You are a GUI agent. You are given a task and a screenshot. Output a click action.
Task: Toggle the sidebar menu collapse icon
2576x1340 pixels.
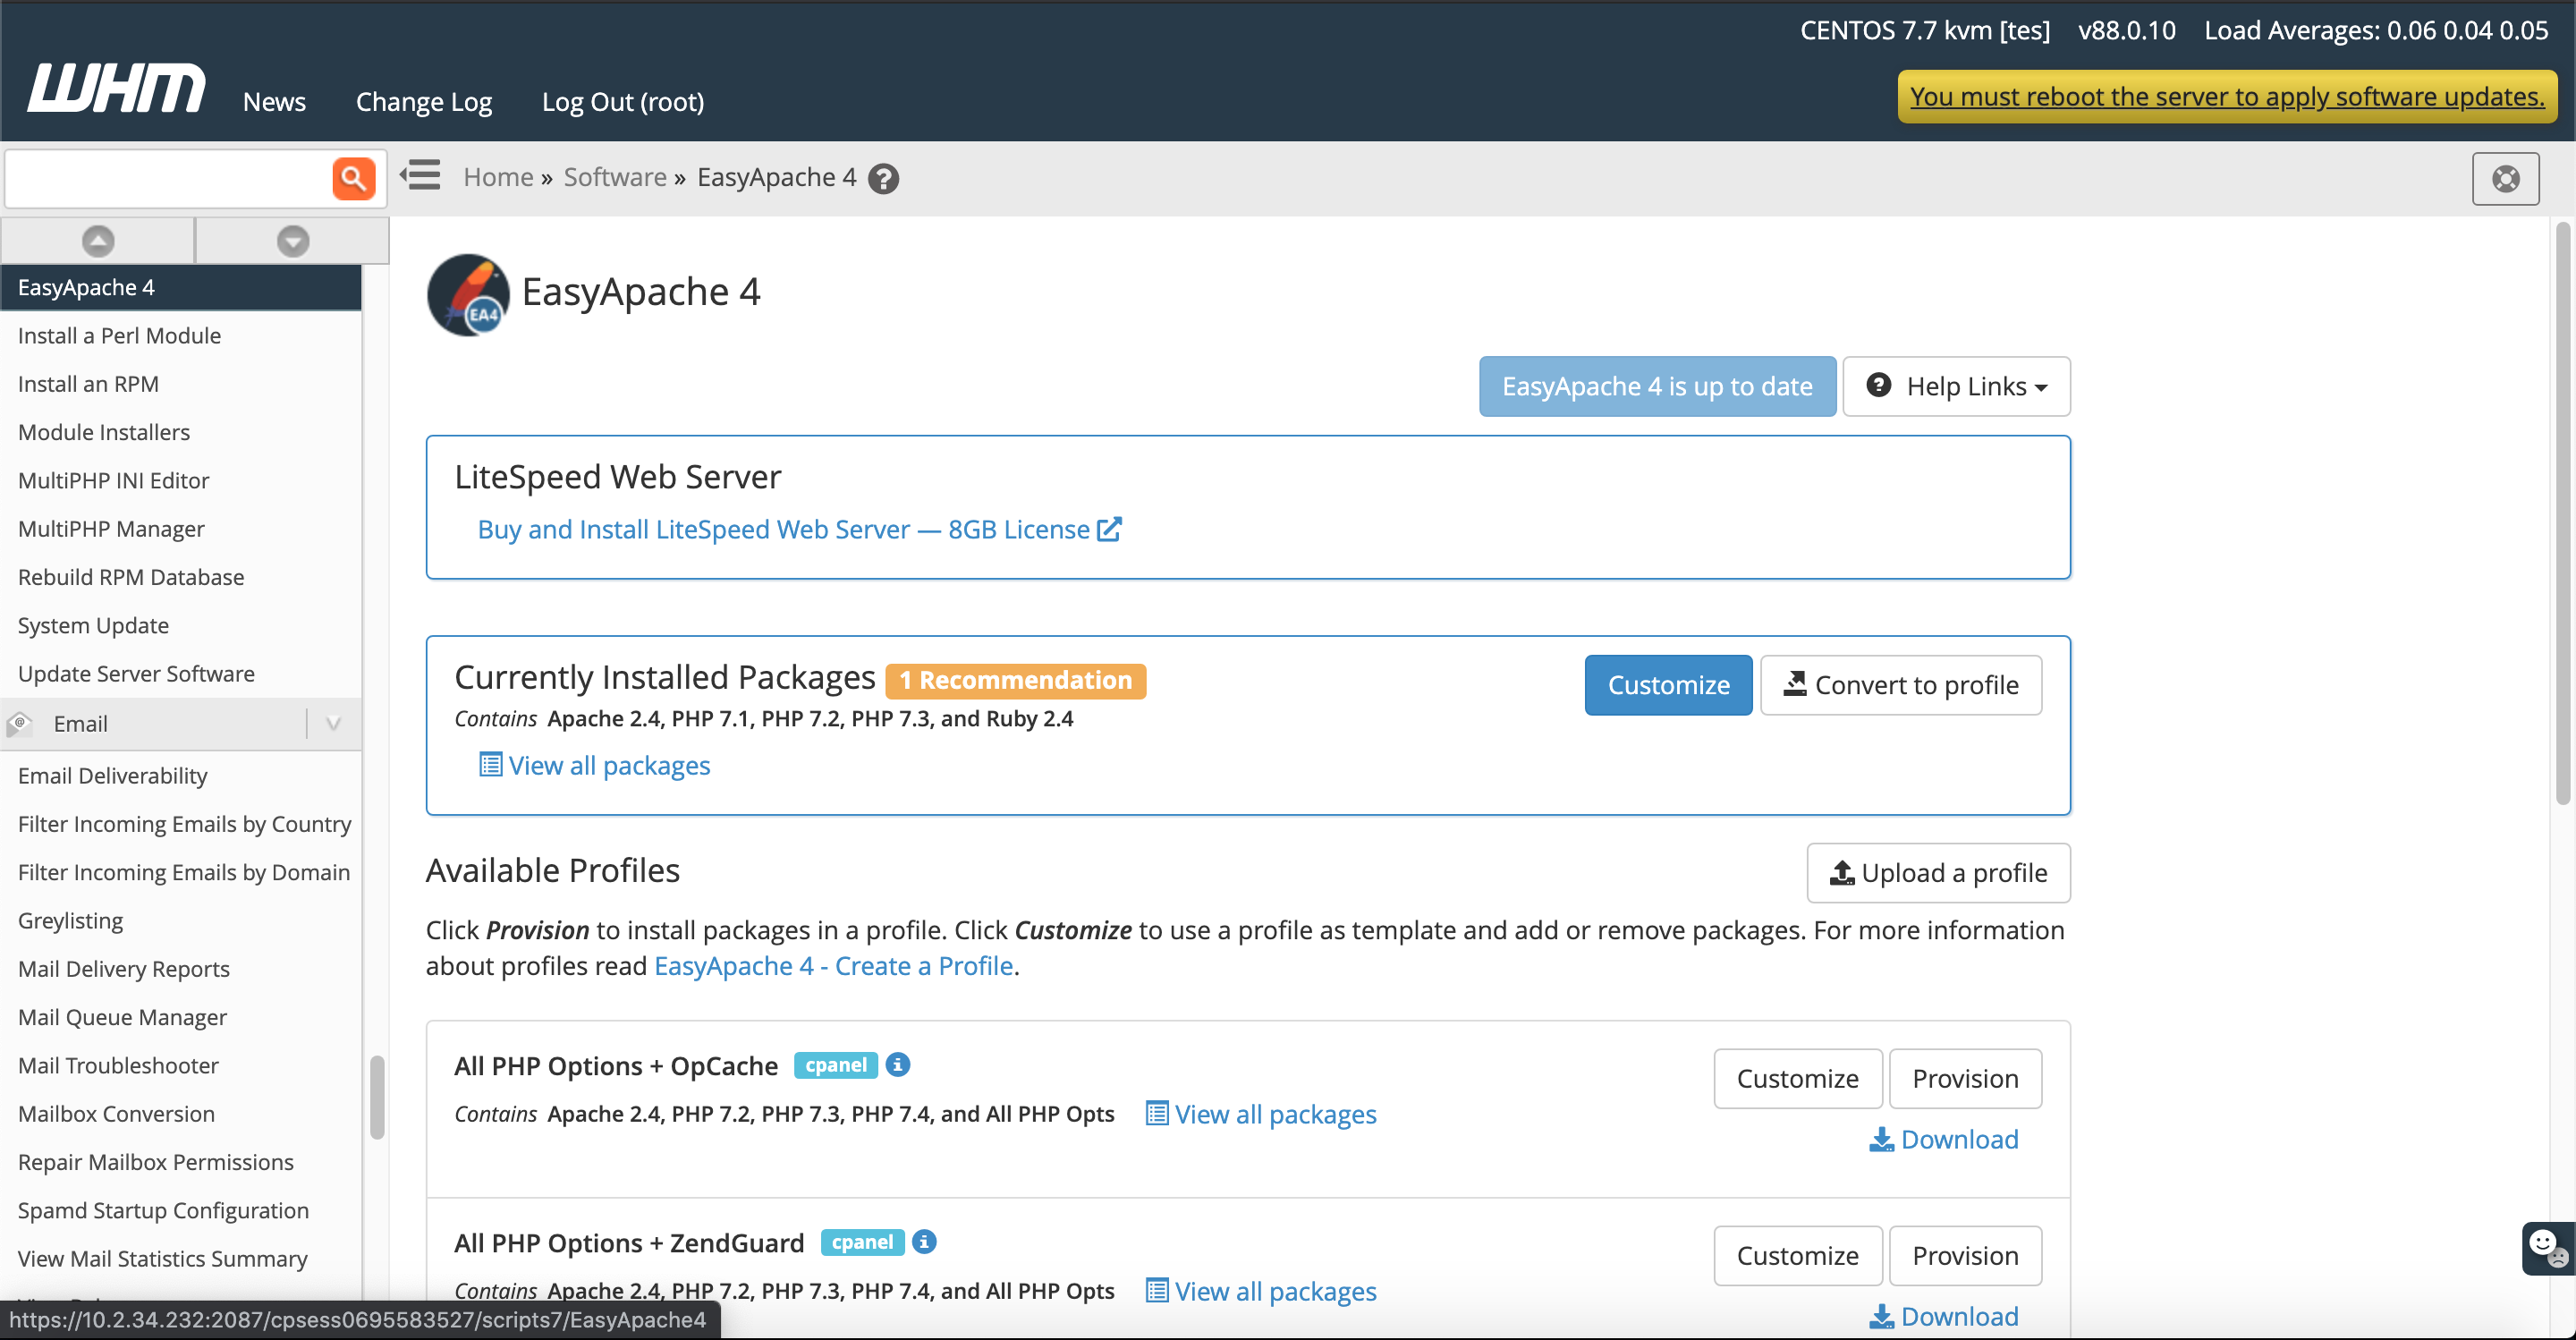421,176
